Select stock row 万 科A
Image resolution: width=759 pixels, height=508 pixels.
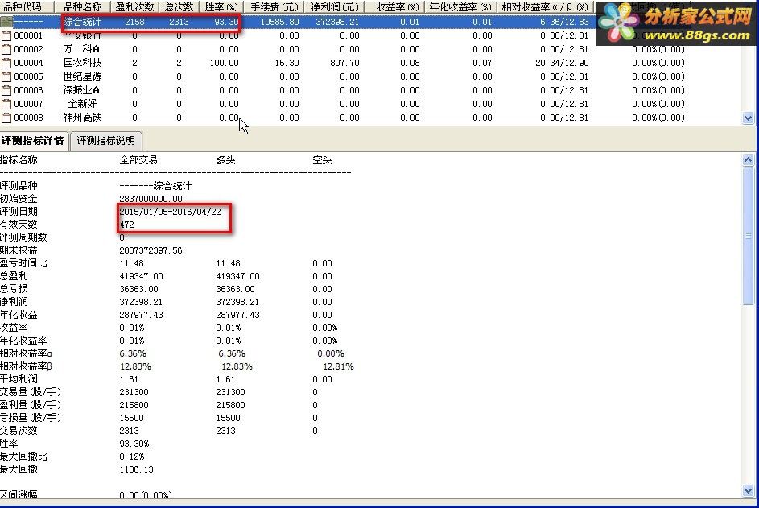pyautogui.click(x=370, y=49)
